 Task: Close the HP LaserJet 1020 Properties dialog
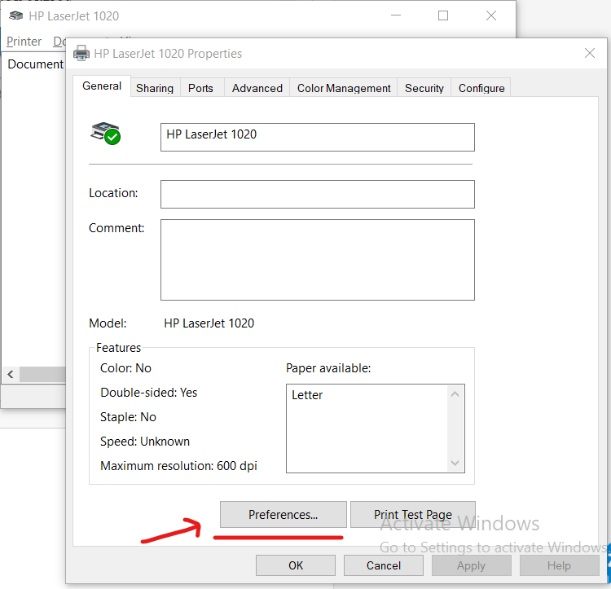pos(590,54)
